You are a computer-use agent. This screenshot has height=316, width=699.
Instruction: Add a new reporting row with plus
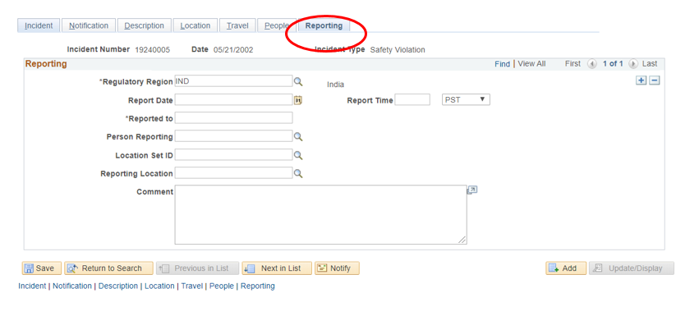pos(641,80)
